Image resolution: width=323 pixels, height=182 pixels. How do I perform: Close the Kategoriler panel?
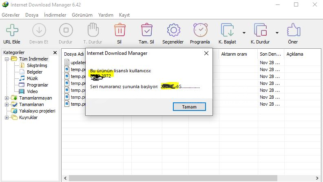(x=55, y=52)
